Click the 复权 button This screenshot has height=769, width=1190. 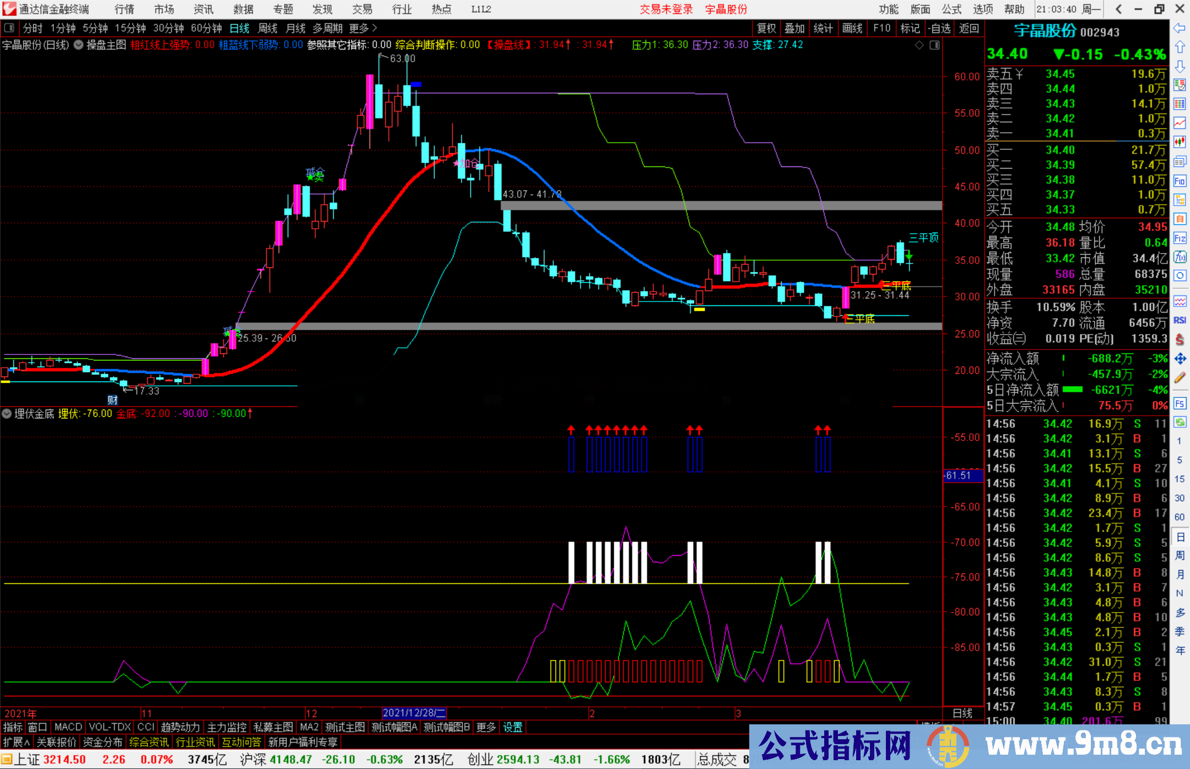pyautogui.click(x=766, y=28)
